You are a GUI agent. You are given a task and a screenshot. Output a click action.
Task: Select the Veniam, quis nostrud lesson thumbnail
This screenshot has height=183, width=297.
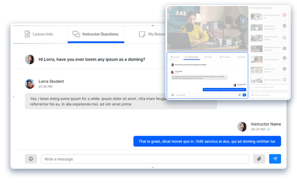point(256,70)
